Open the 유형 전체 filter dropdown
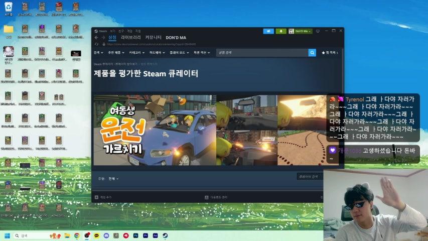Screen dimensions: 428x241 [113, 179]
